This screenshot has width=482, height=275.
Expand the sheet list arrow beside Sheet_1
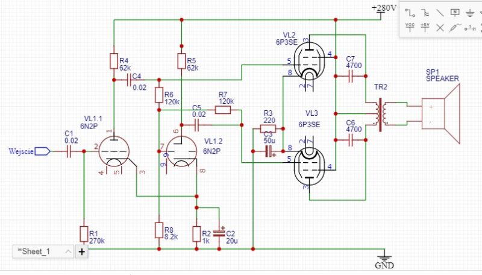click(x=68, y=251)
